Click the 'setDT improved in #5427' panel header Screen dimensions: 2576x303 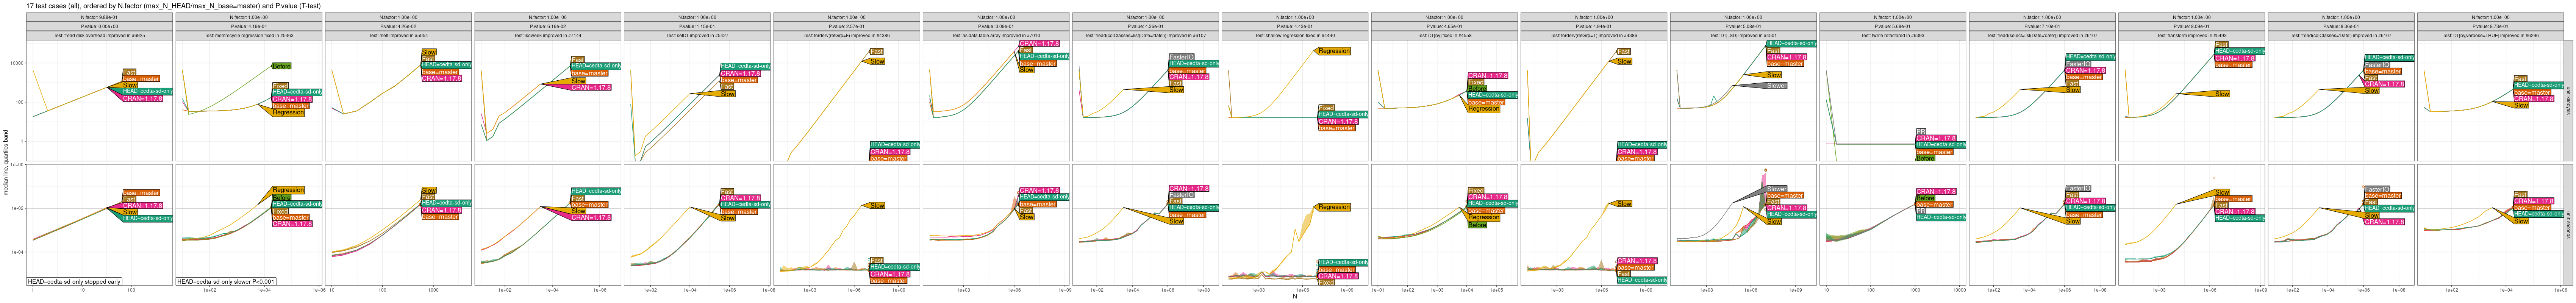click(697, 35)
